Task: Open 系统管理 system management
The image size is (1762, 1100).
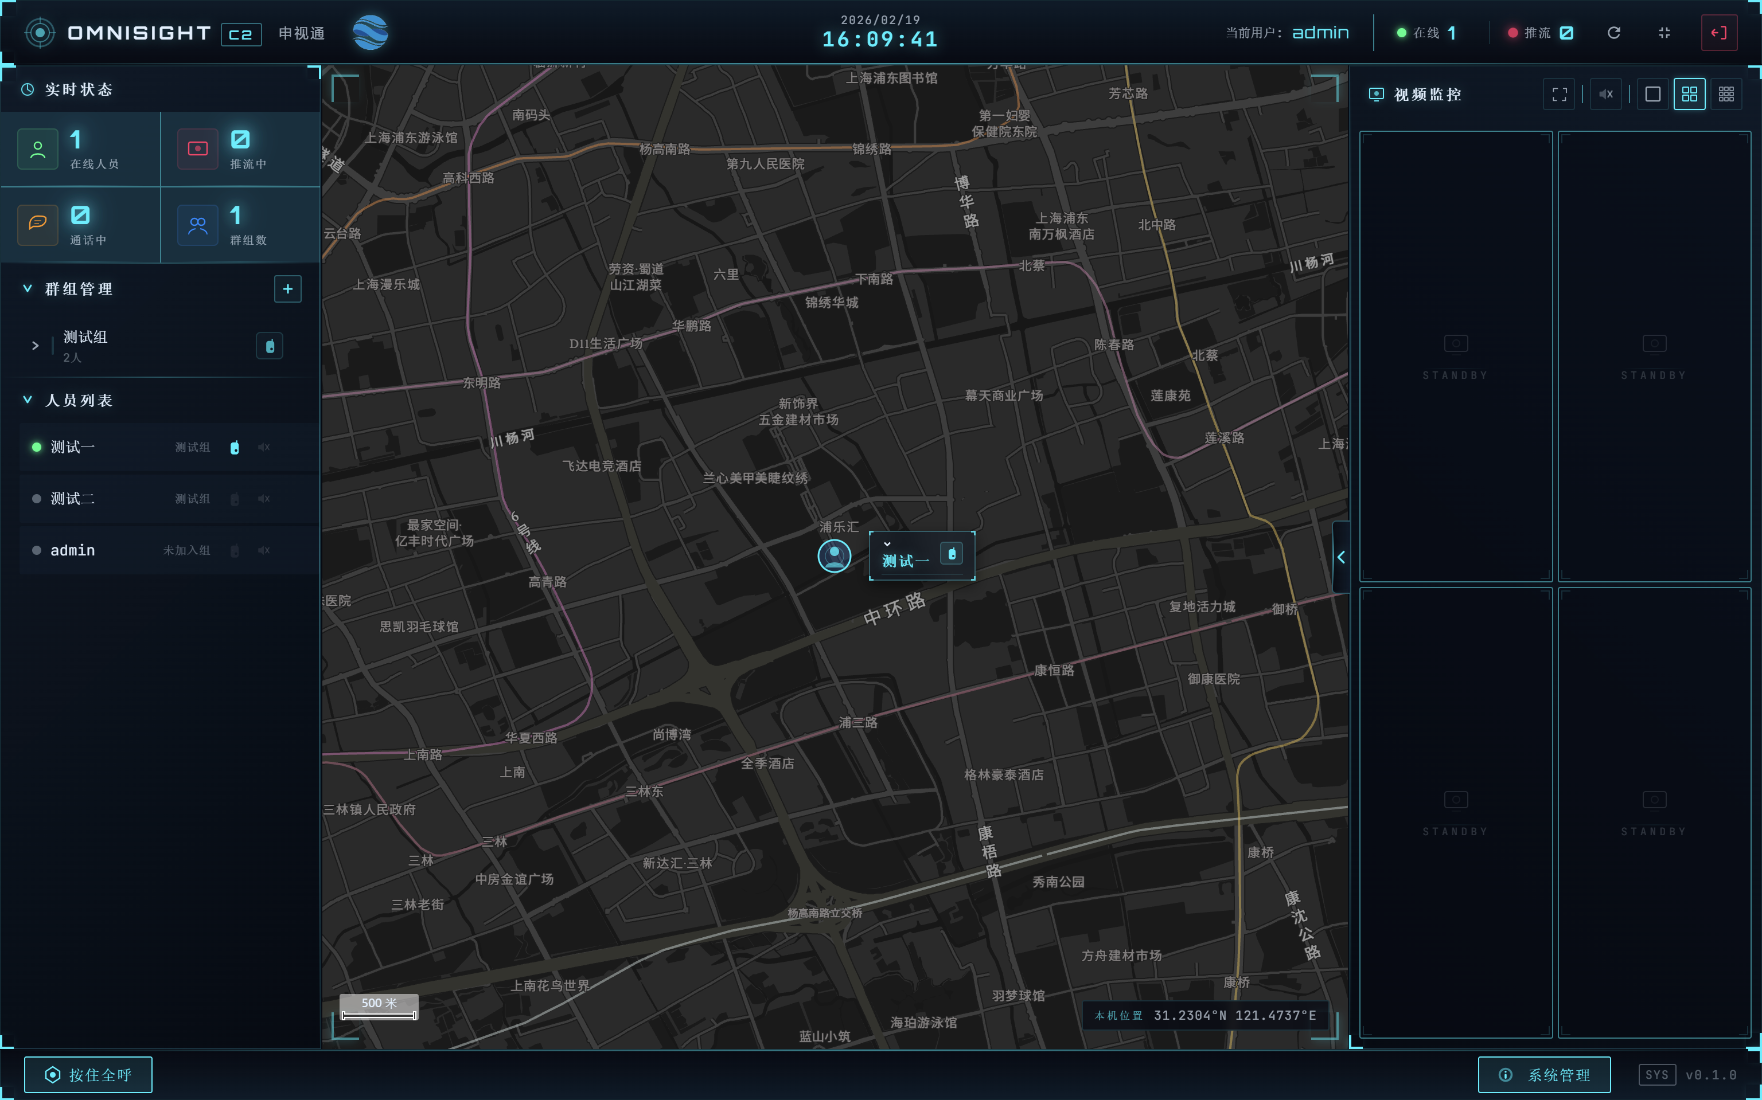Action: tap(1545, 1075)
